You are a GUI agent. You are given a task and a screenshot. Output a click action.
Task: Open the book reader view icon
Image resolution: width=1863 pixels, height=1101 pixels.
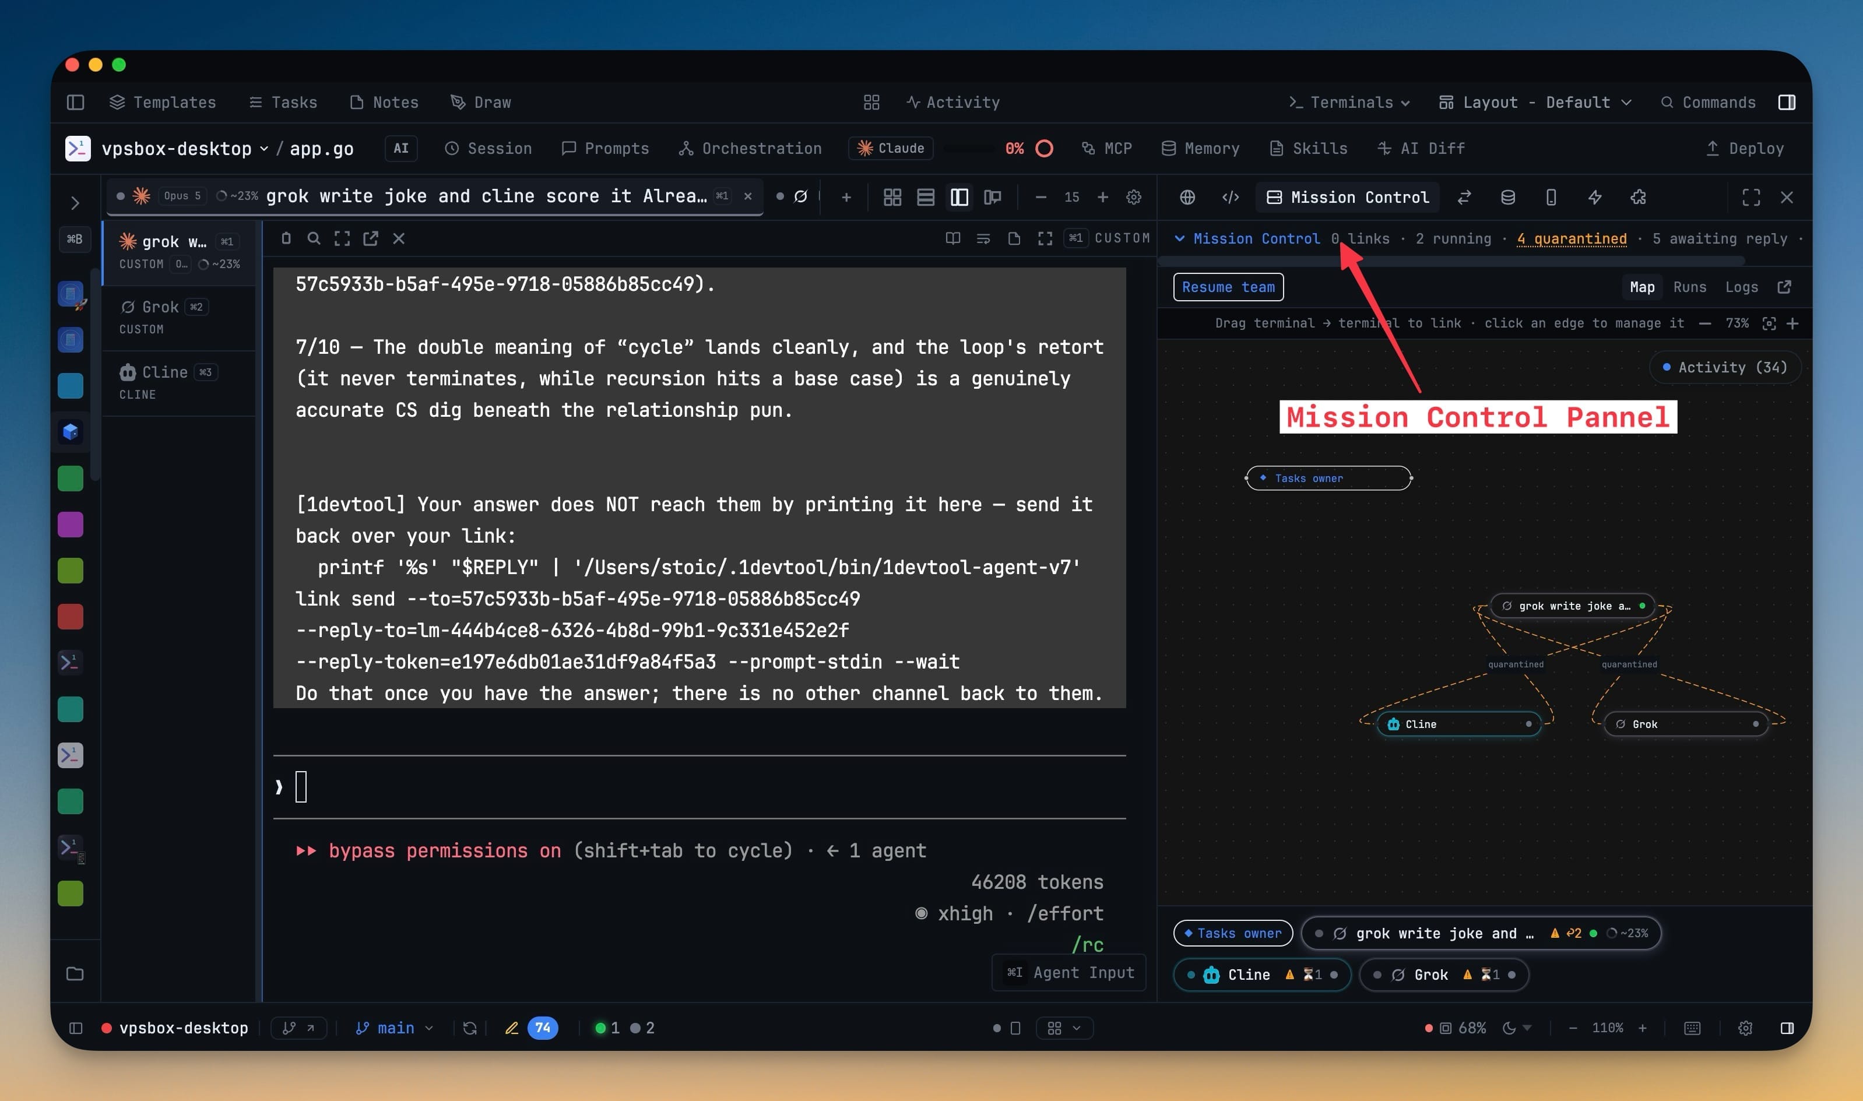[x=952, y=238]
